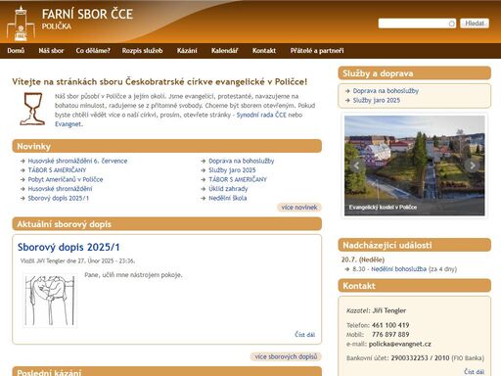This screenshot has width=501, height=376.
Task: Click the church tower logo in header
Action: pos(21,23)
